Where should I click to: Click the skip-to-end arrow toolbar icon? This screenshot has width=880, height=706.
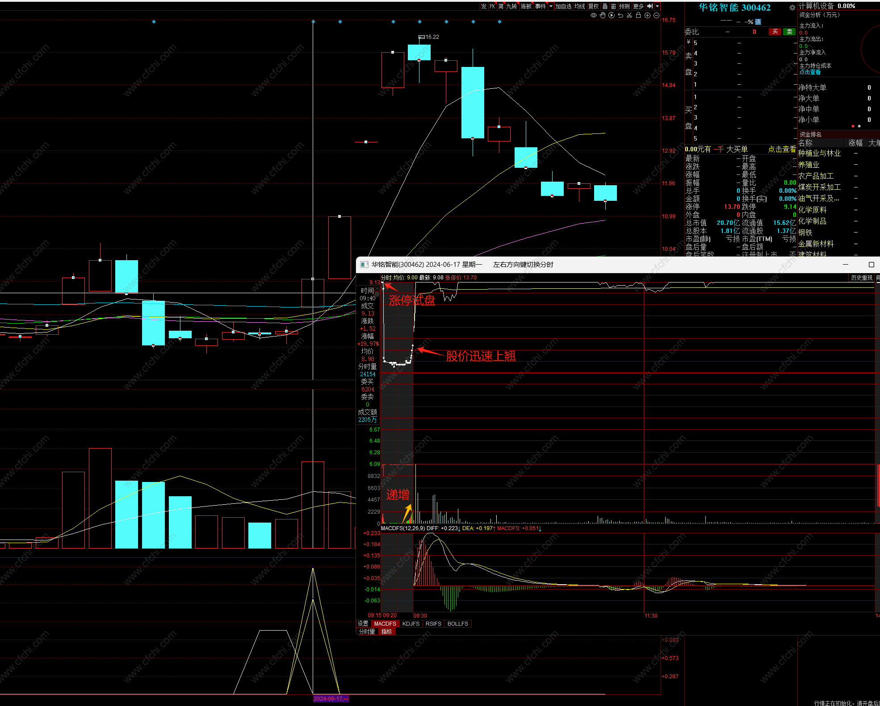(x=650, y=6)
